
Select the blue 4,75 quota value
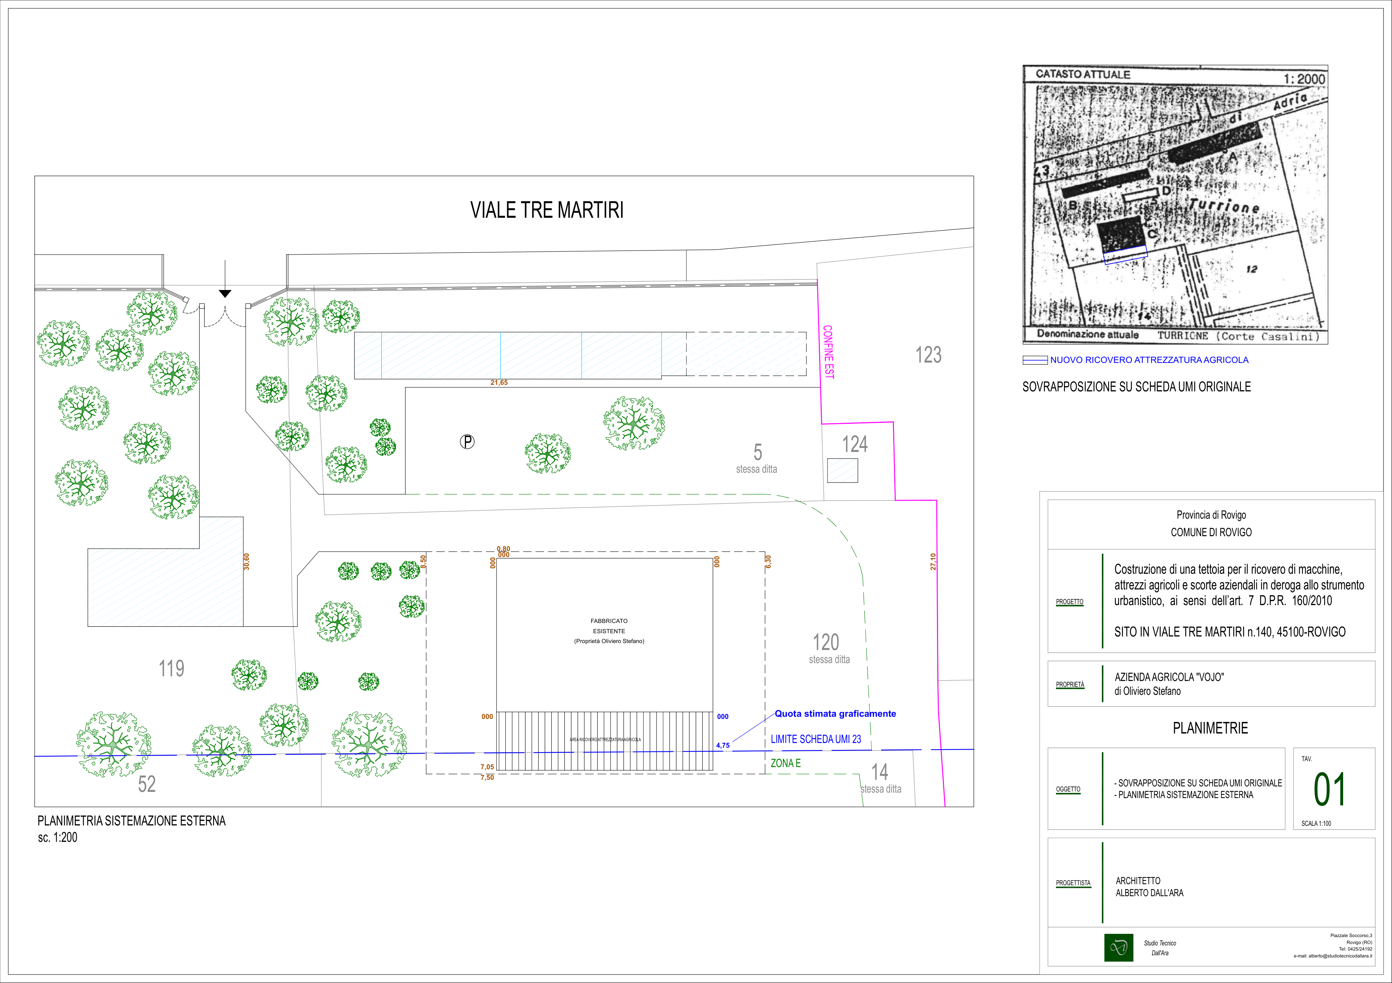point(723,746)
